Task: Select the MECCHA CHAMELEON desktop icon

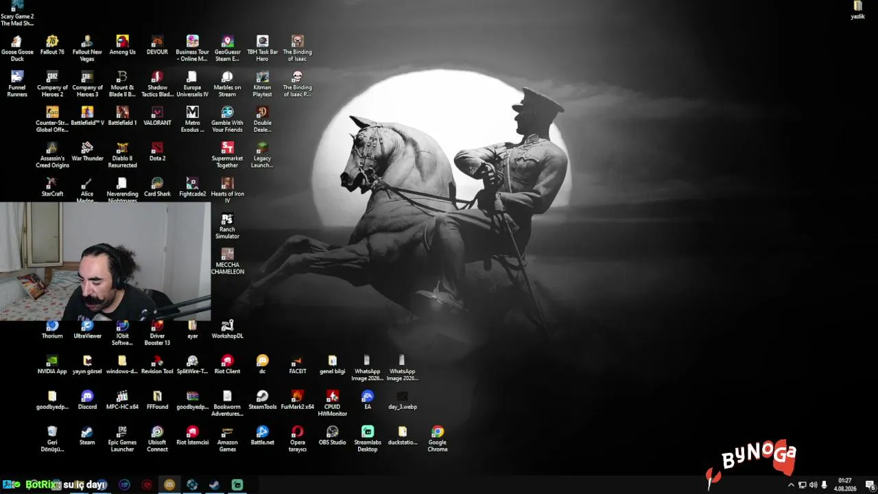Action: tap(227, 262)
